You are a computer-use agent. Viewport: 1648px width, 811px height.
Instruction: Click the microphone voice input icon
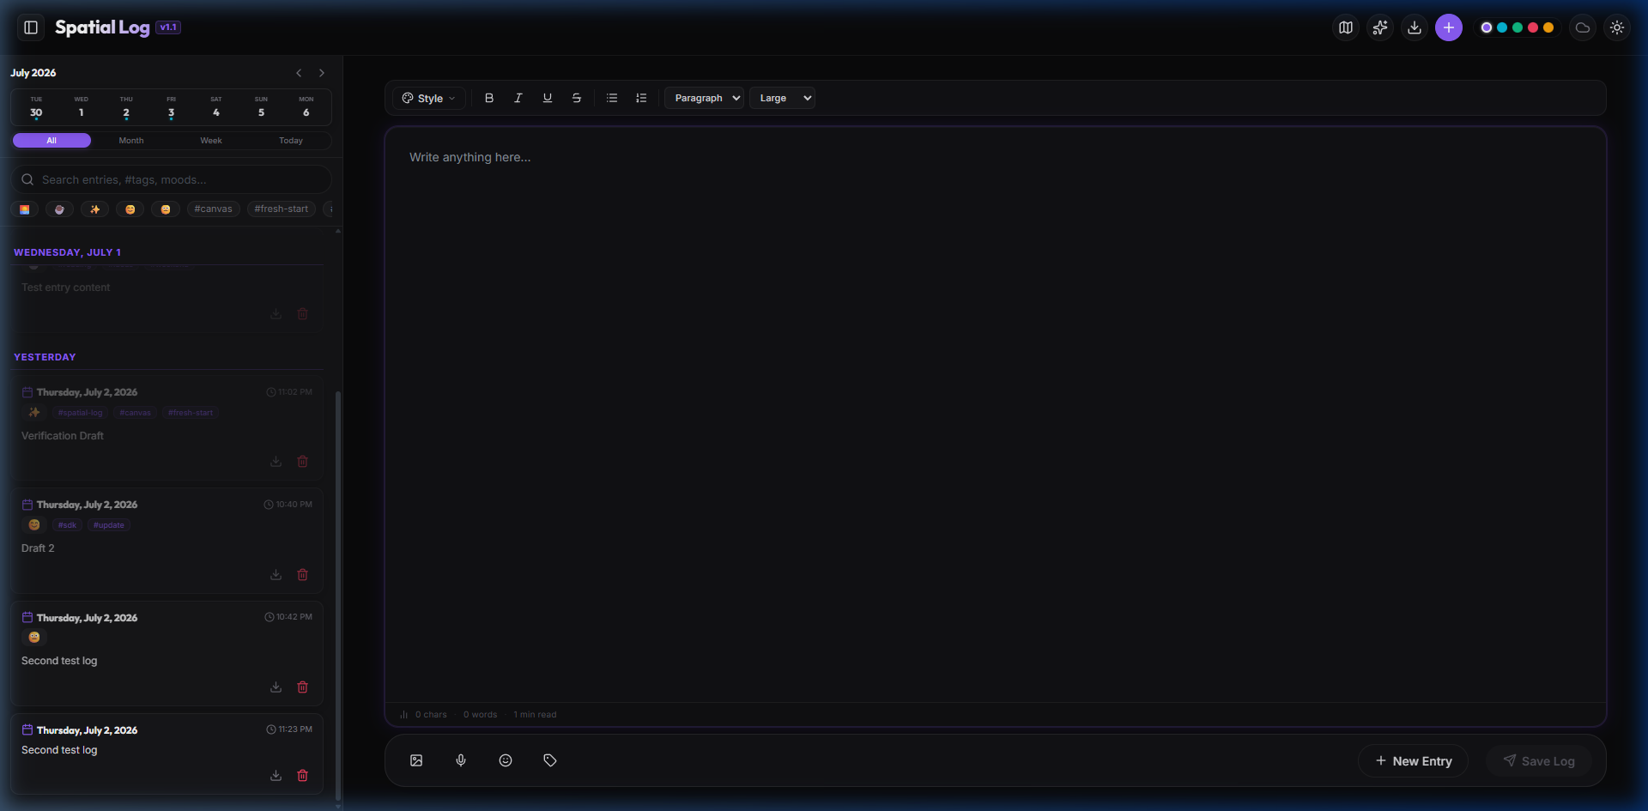point(461,760)
